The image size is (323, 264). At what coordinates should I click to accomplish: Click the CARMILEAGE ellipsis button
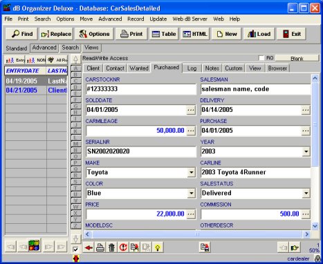191,131
